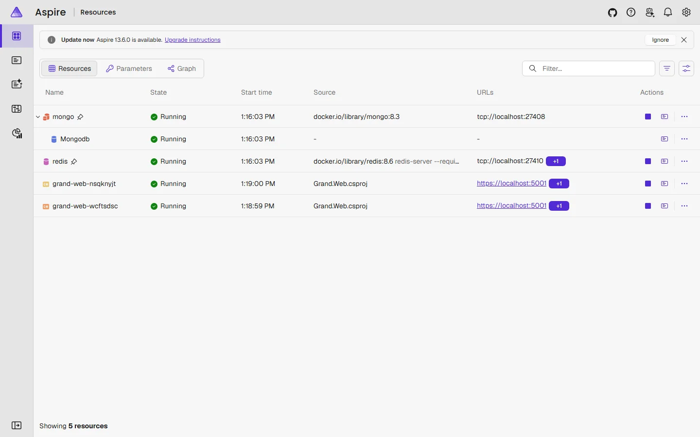Stop the grand-web-nsqknyjt resource
The width and height of the screenshot is (700, 437).
point(648,184)
